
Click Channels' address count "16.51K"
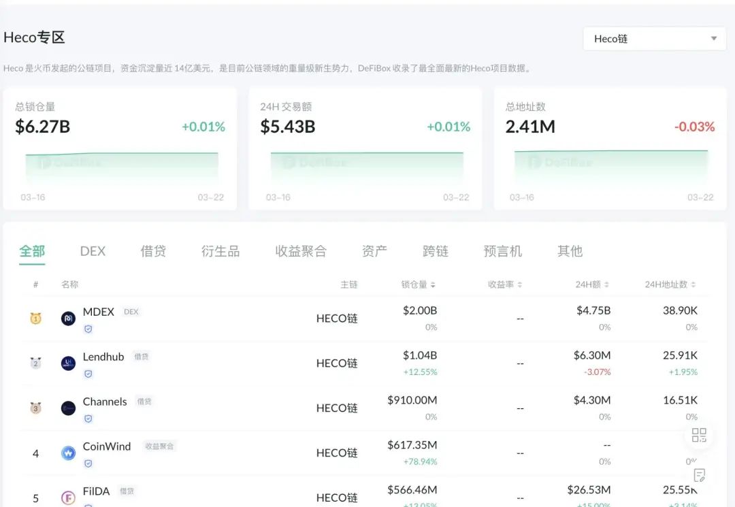tap(680, 400)
